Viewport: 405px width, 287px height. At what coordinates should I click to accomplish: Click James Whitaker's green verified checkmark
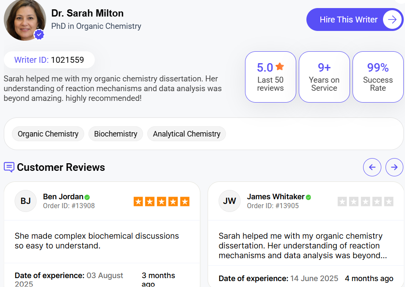(x=309, y=197)
